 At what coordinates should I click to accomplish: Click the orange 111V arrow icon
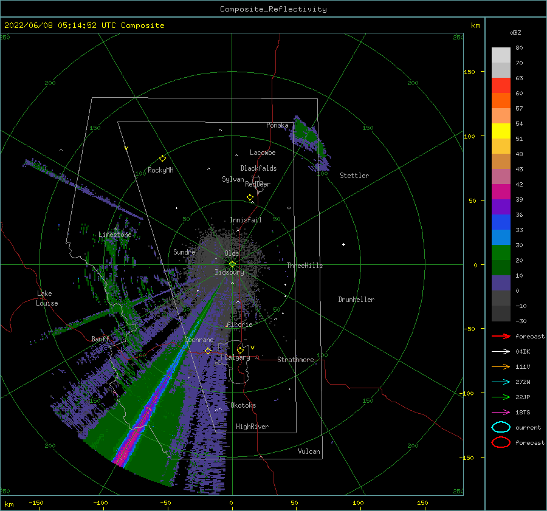(501, 366)
